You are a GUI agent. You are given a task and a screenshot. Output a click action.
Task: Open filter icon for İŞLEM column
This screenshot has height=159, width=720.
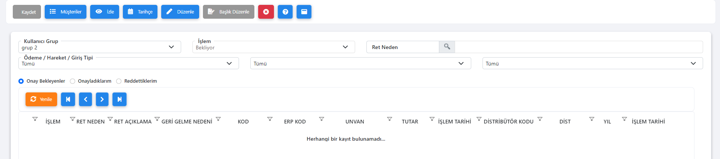35,119
